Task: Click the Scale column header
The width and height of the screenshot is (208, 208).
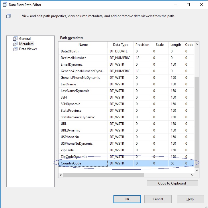Action: (x=160, y=45)
